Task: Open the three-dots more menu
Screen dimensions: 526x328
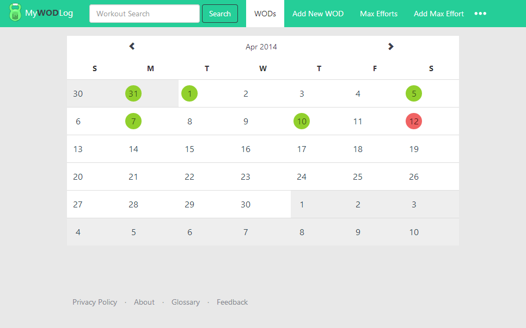Action: [480, 14]
